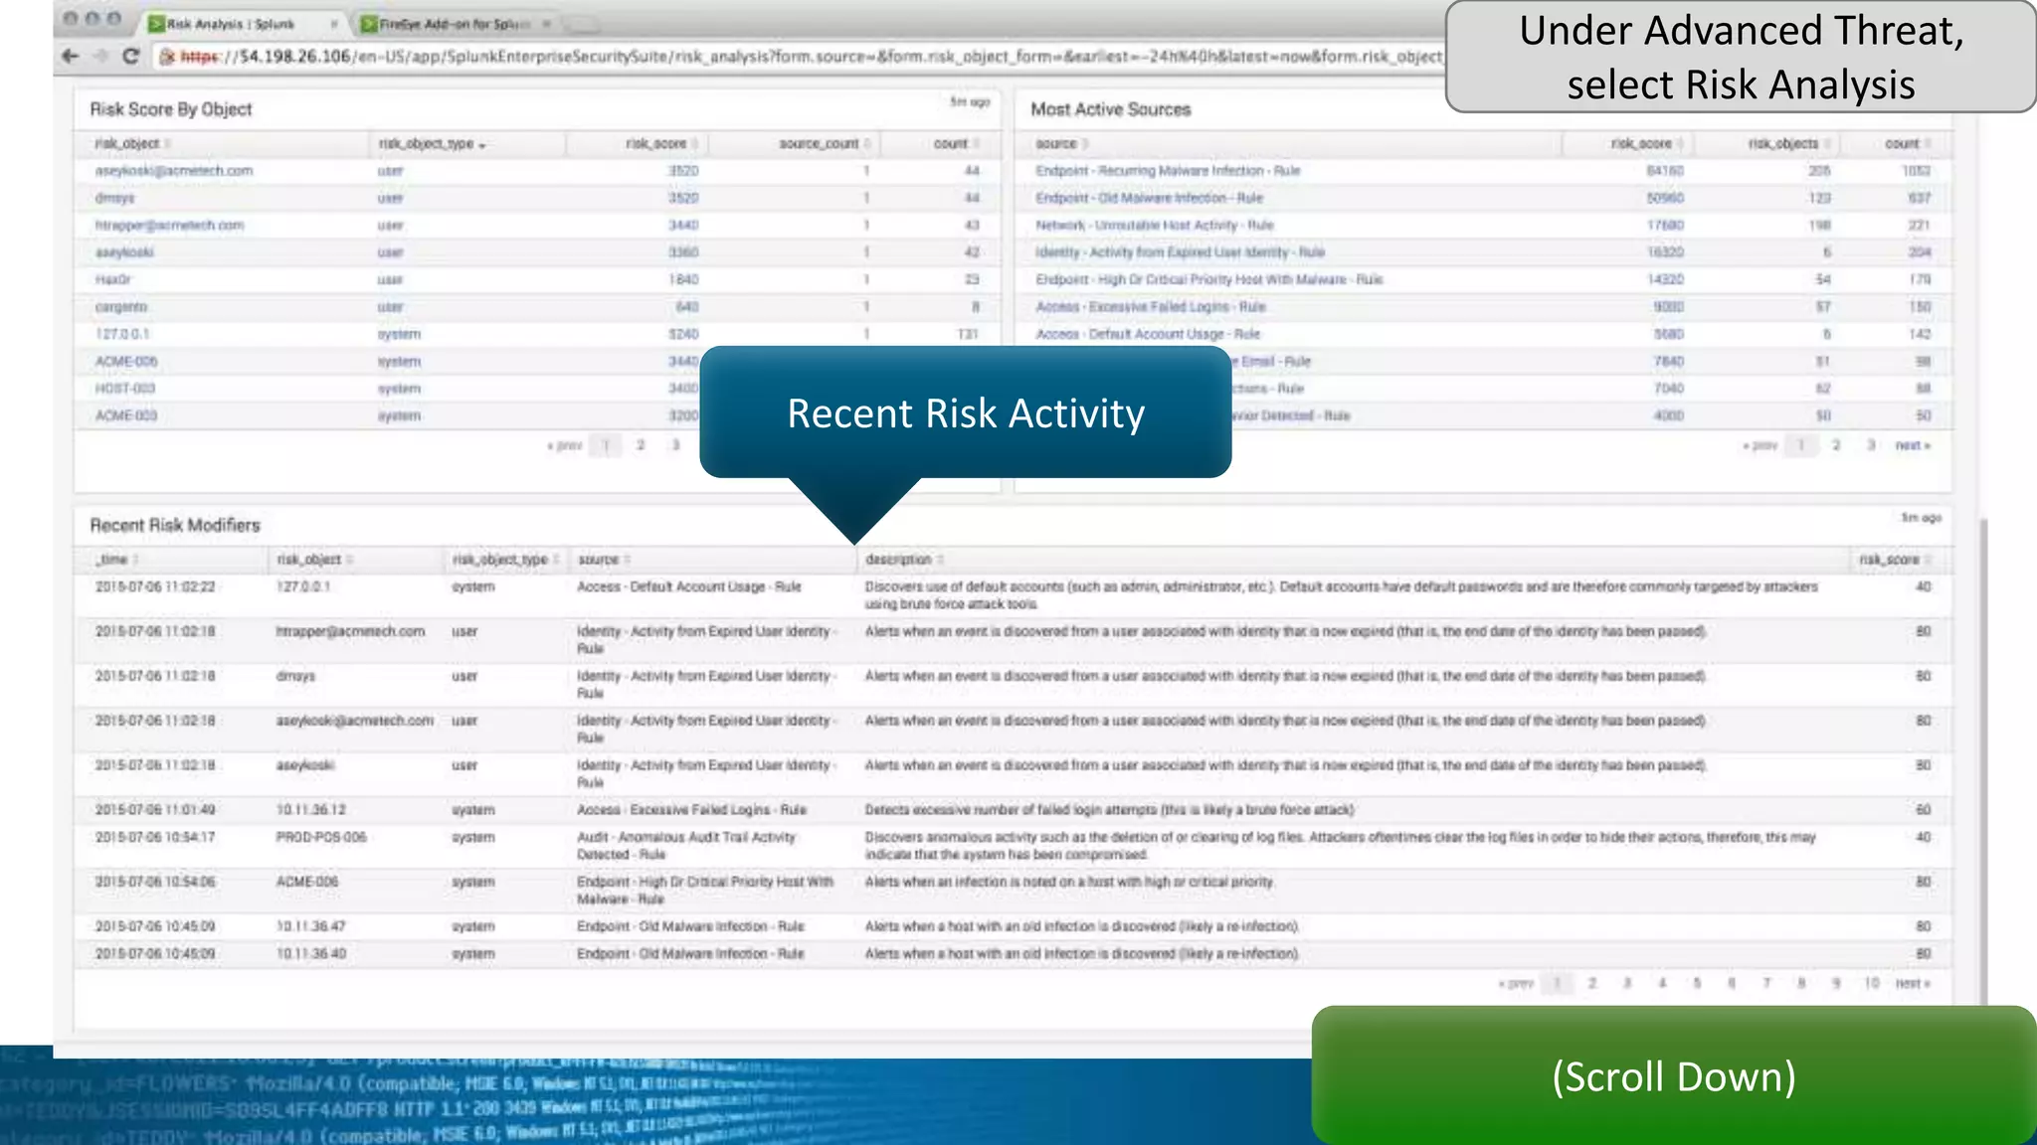Sort by source_count column header
The height and width of the screenshot is (1145, 2037).
[825, 144]
